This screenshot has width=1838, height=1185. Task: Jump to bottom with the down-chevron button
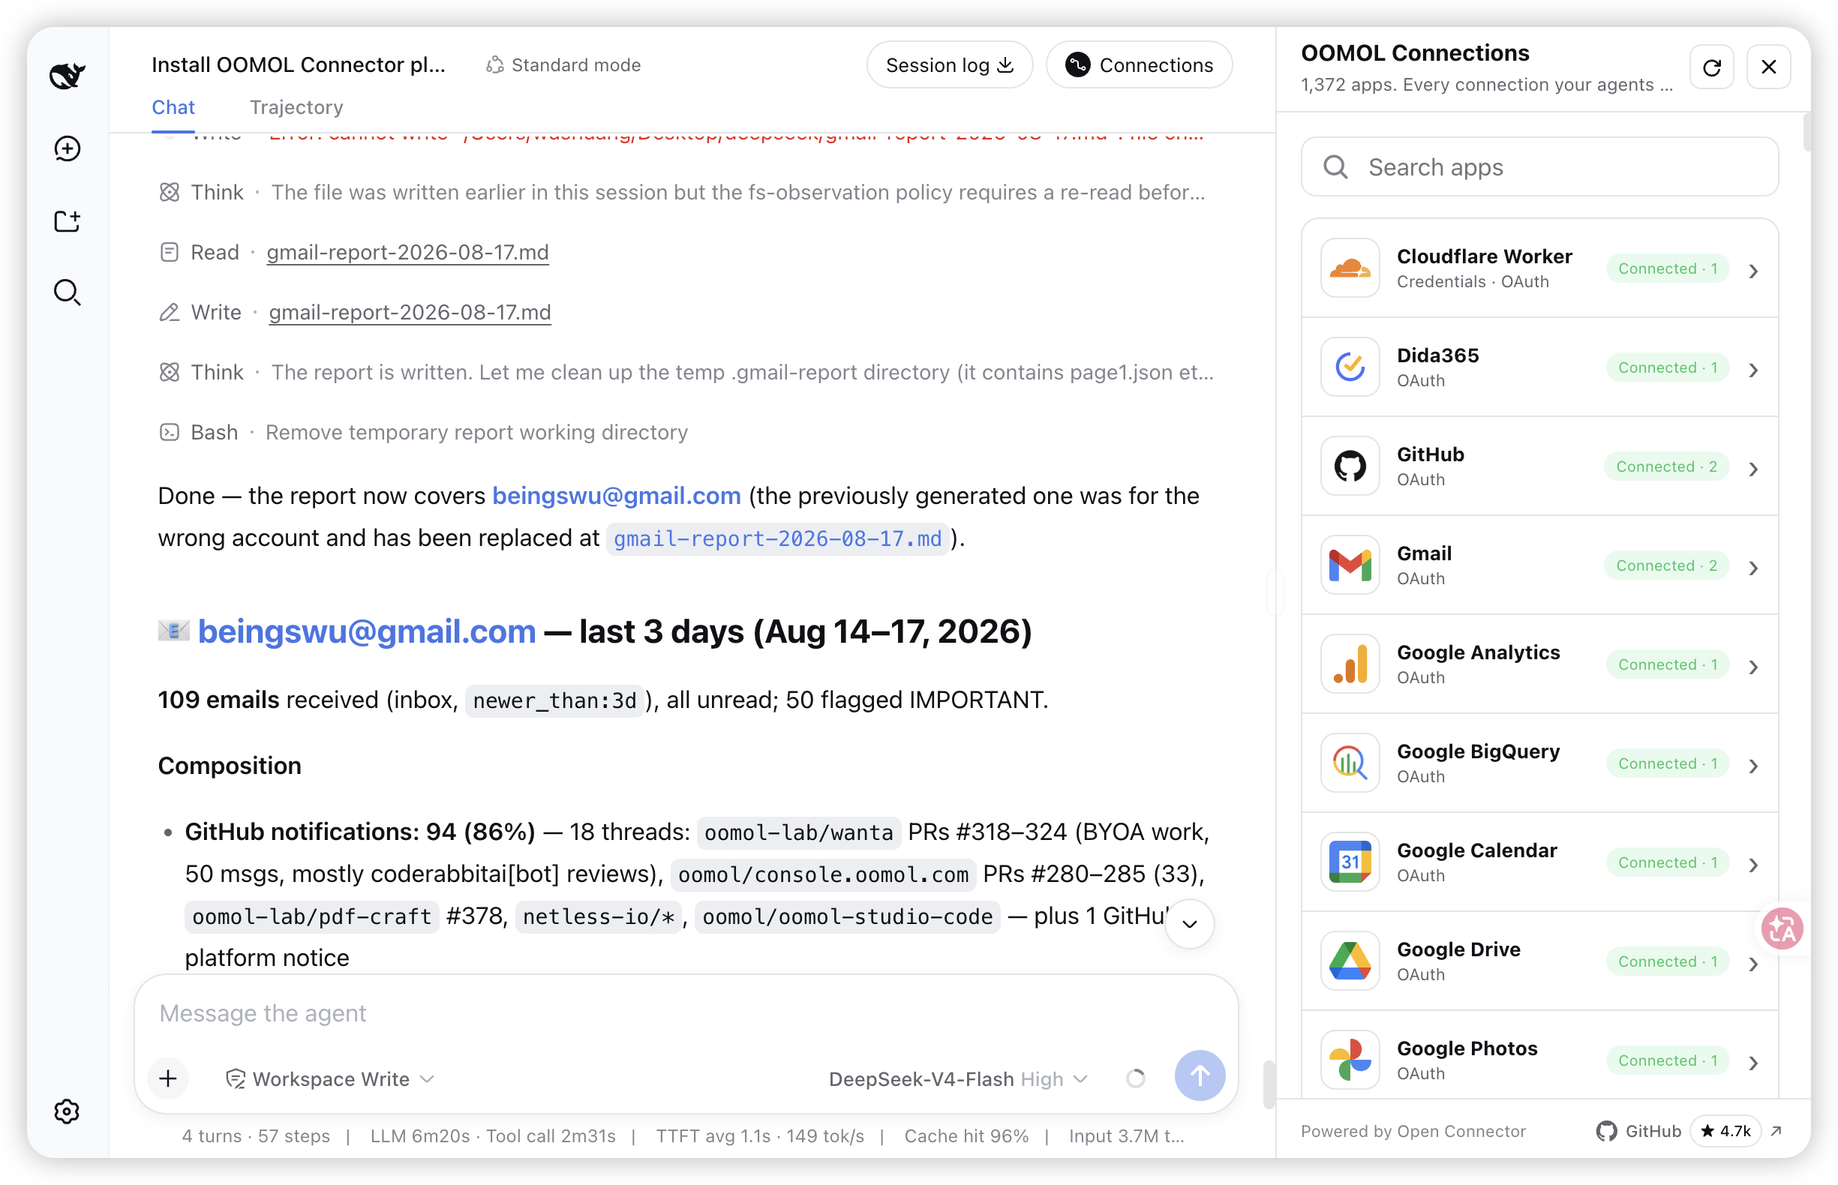point(1189,924)
